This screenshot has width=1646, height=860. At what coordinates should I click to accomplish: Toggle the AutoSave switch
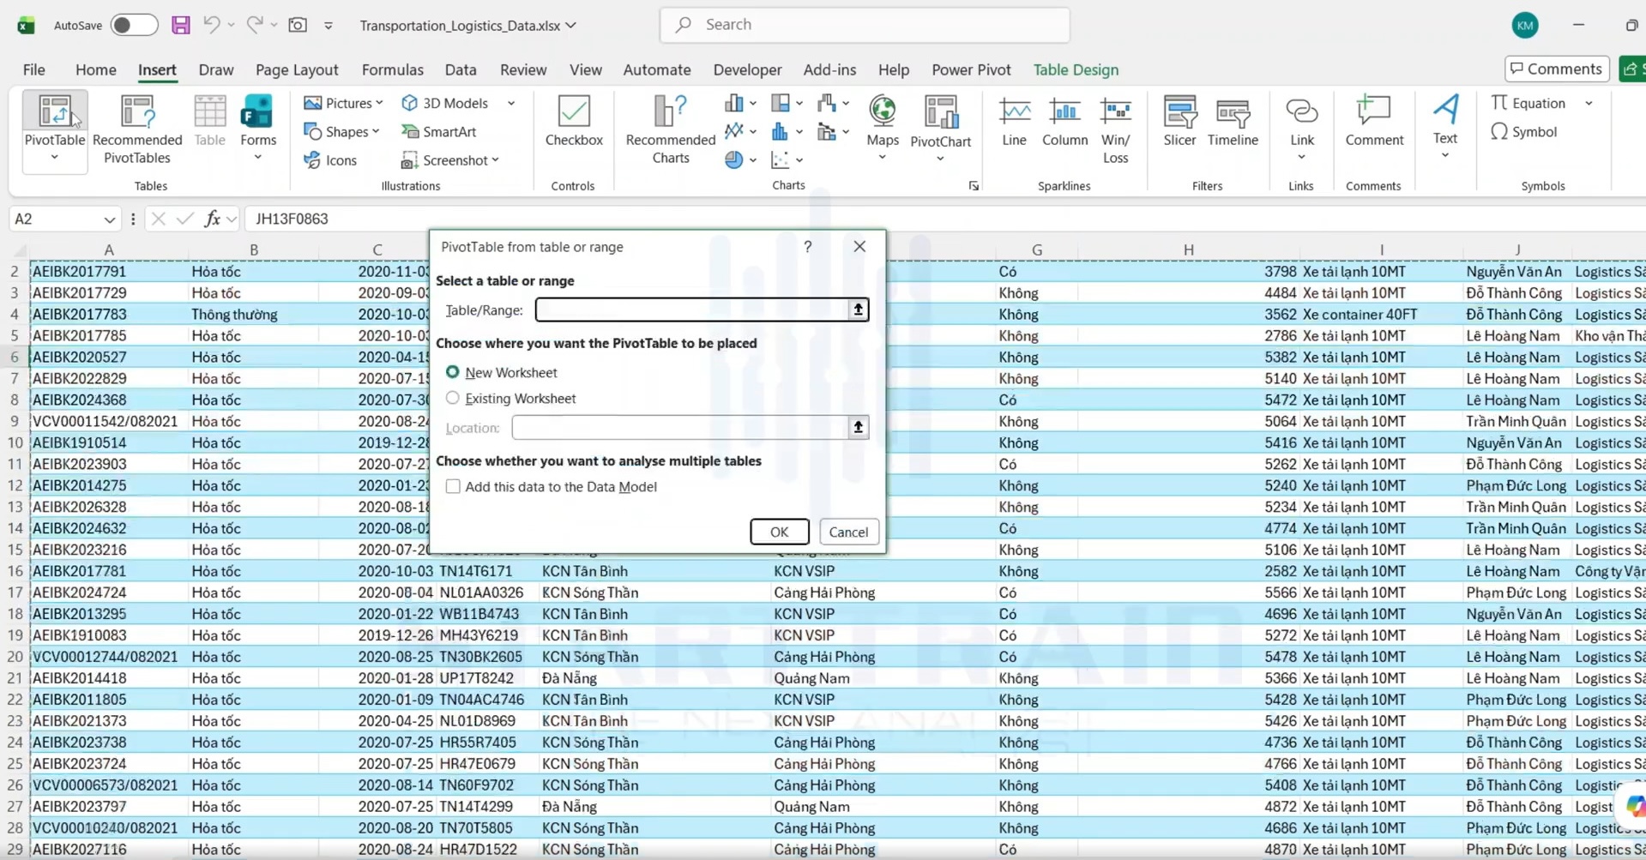pos(135,25)
